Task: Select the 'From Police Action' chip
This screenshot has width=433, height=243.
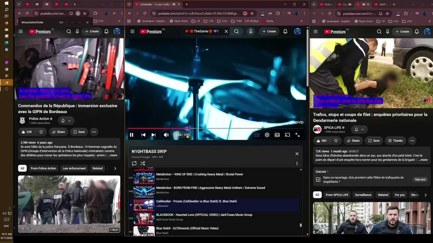Action: (x=43, y=168)
